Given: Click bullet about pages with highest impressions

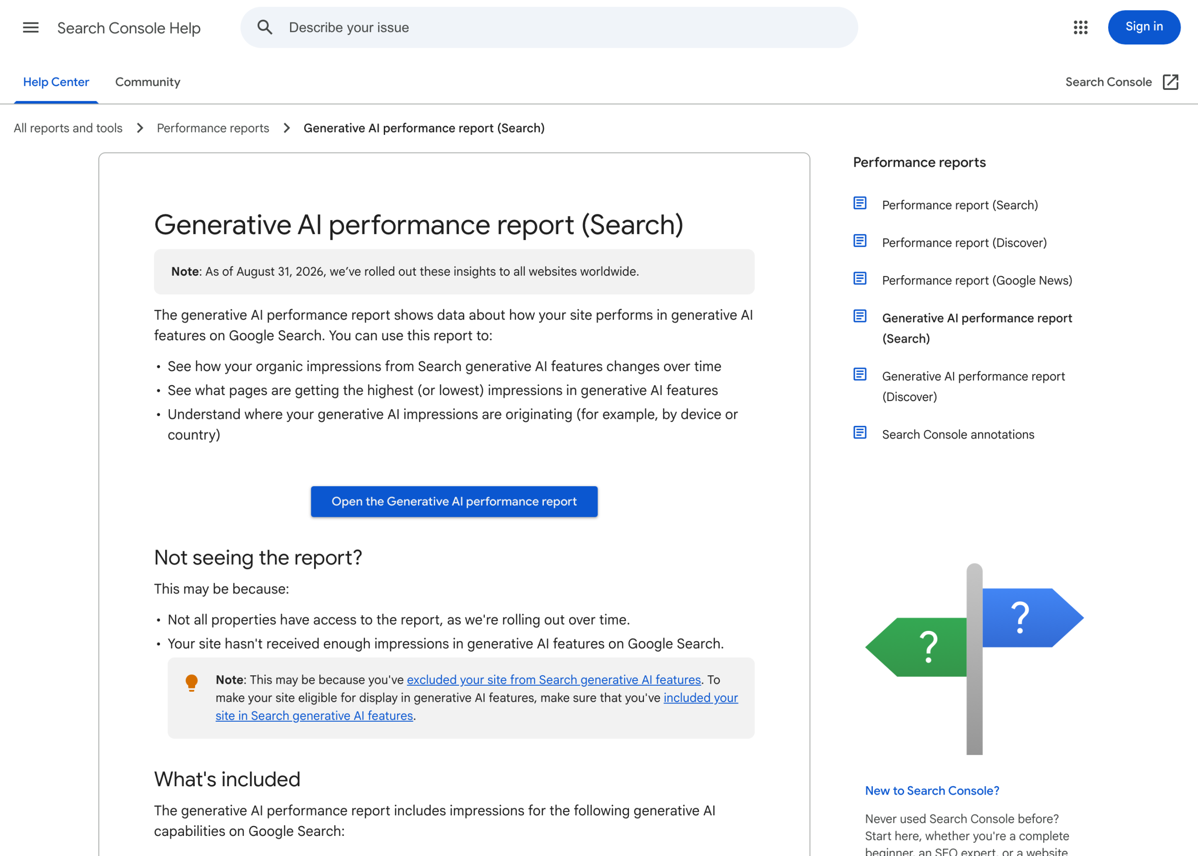Looking at the screenshot, I should pos(442,390).
